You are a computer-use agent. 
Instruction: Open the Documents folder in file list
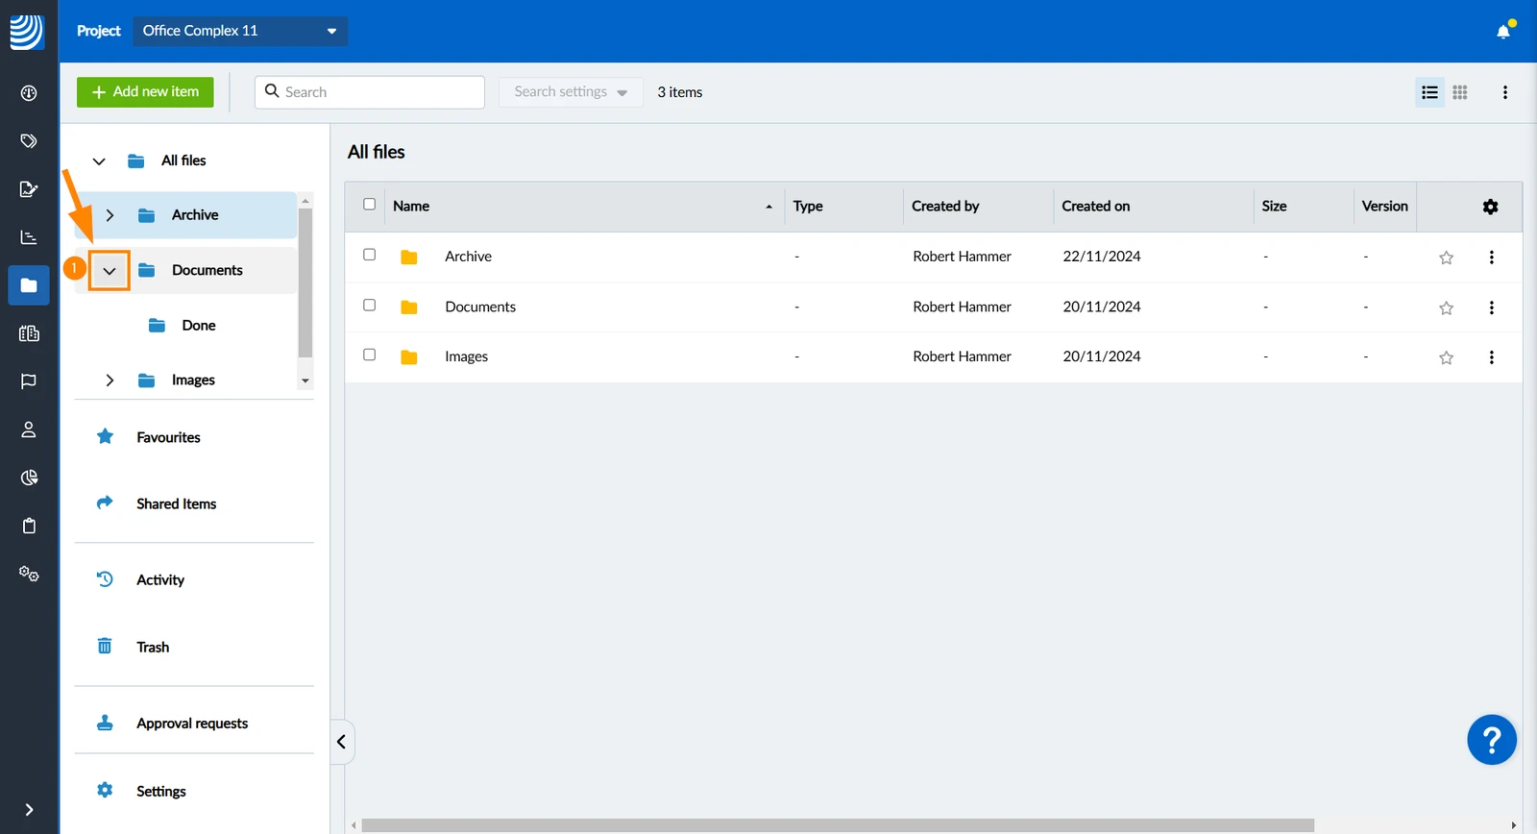[x=480, y=307]
